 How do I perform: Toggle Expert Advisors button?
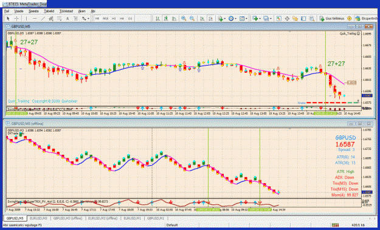pos(367,19)
